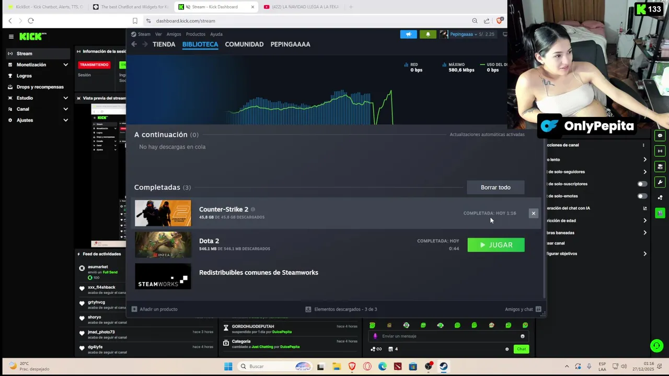Click the Enviar un mensaje chat field
Viewport: 669px width, 376px height.
pos(447,336)
